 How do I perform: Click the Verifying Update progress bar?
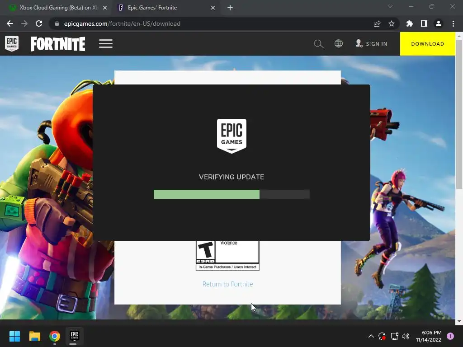pyautogui.click(x=231, y=194)
